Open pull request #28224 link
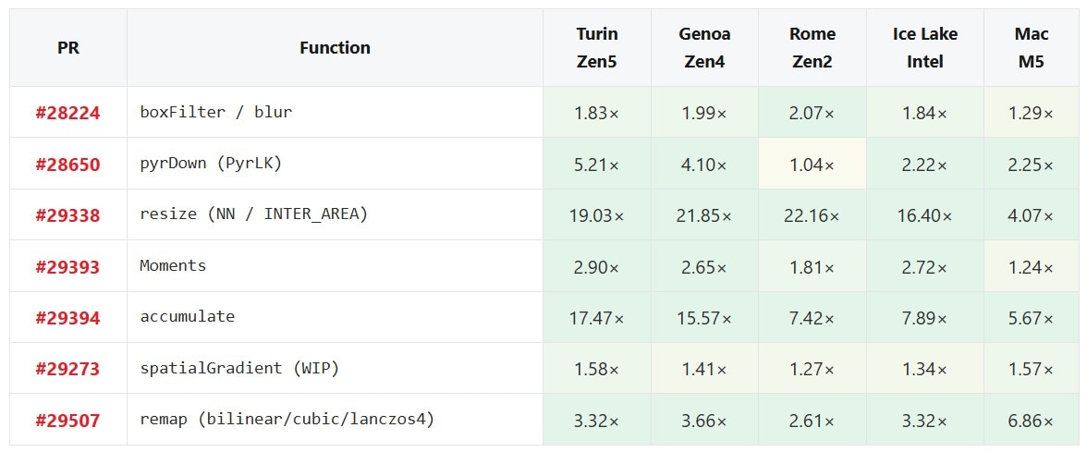The image size is (1087, 452). [x=68, y=113]
